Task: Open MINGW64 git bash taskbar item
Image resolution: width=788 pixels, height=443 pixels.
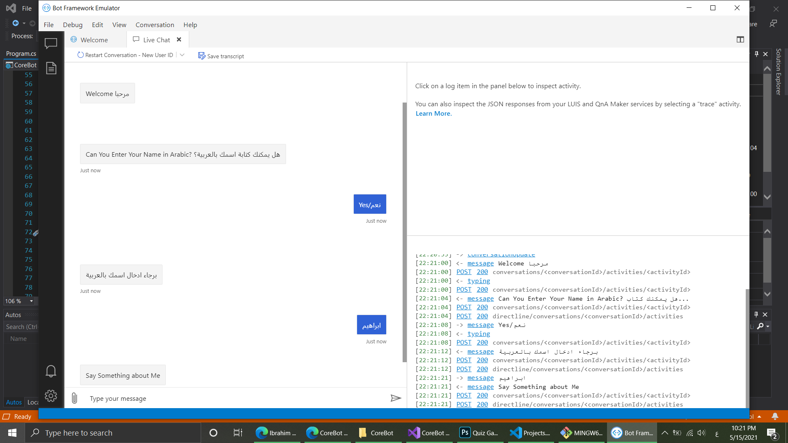Action: [581, 433]
